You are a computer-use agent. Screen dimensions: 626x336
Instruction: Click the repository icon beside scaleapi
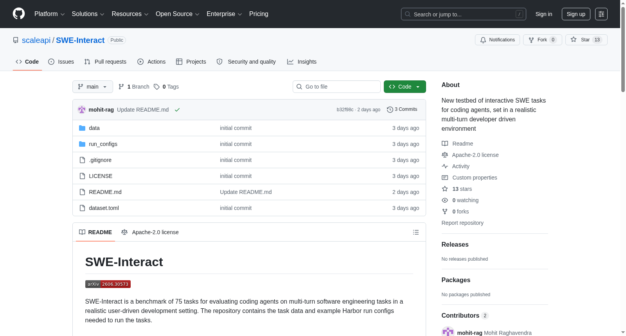(16, 40)
